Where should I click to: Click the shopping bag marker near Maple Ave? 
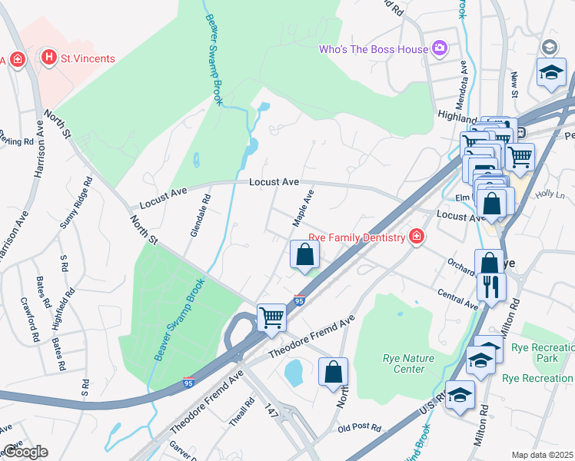(304, 257)
